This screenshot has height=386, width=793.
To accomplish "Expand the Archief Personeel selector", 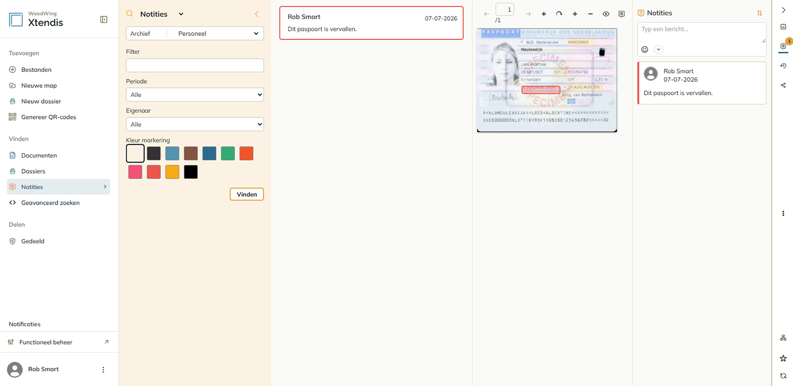I will pos(195,33).
